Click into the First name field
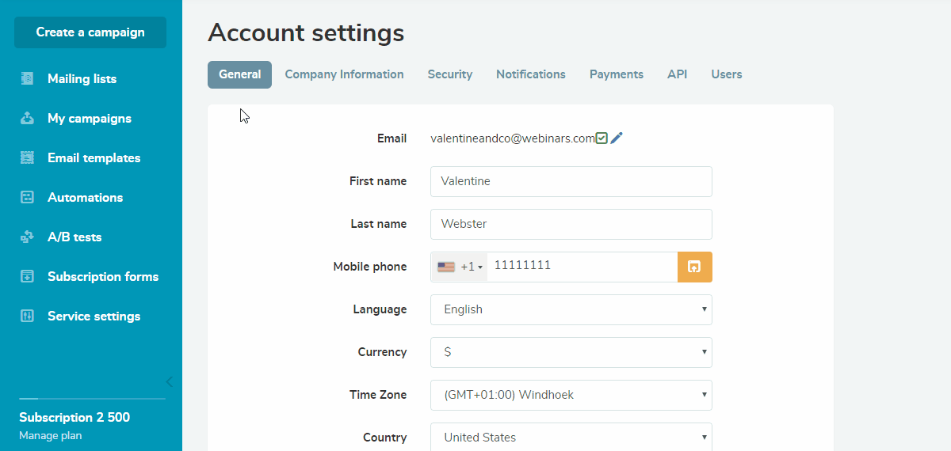The image size is (951, 451). [x=571, y=181]
